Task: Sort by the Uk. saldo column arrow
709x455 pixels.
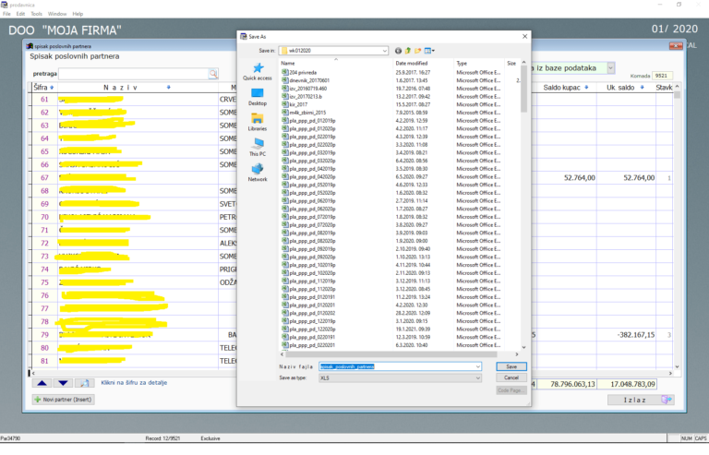Action: [643, 87]
